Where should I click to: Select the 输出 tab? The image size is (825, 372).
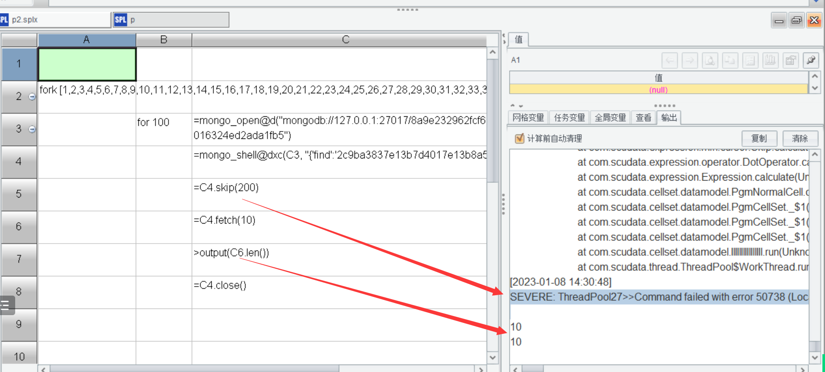click(669, 118)
